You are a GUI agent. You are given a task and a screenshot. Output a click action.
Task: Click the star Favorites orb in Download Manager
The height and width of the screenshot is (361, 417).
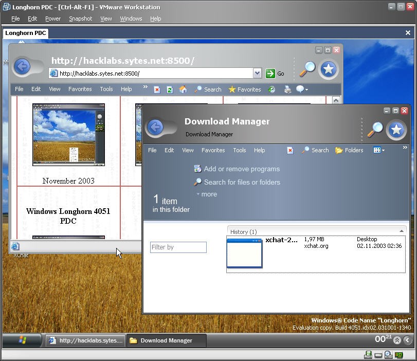(396, 130)
